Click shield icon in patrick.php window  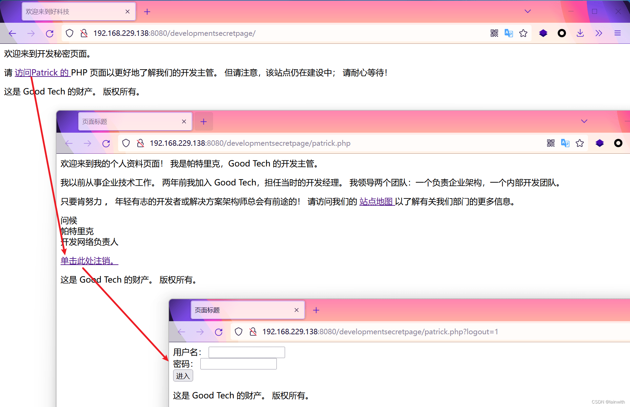pyautogui.click(x=126, y=143)
